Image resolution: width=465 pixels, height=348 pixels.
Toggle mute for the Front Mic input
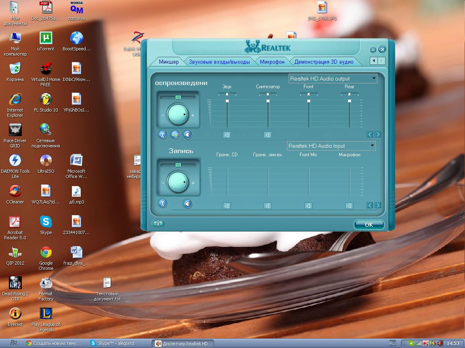[308, 206]
